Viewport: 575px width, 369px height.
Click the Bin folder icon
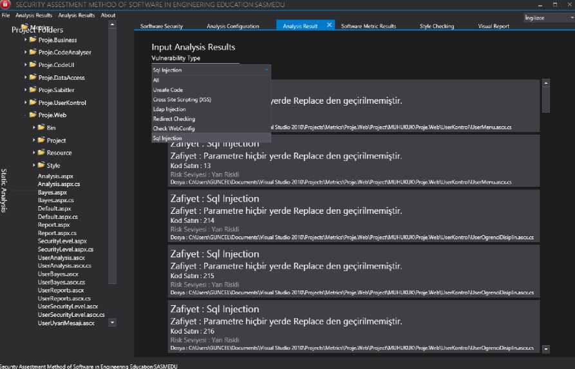41,128
